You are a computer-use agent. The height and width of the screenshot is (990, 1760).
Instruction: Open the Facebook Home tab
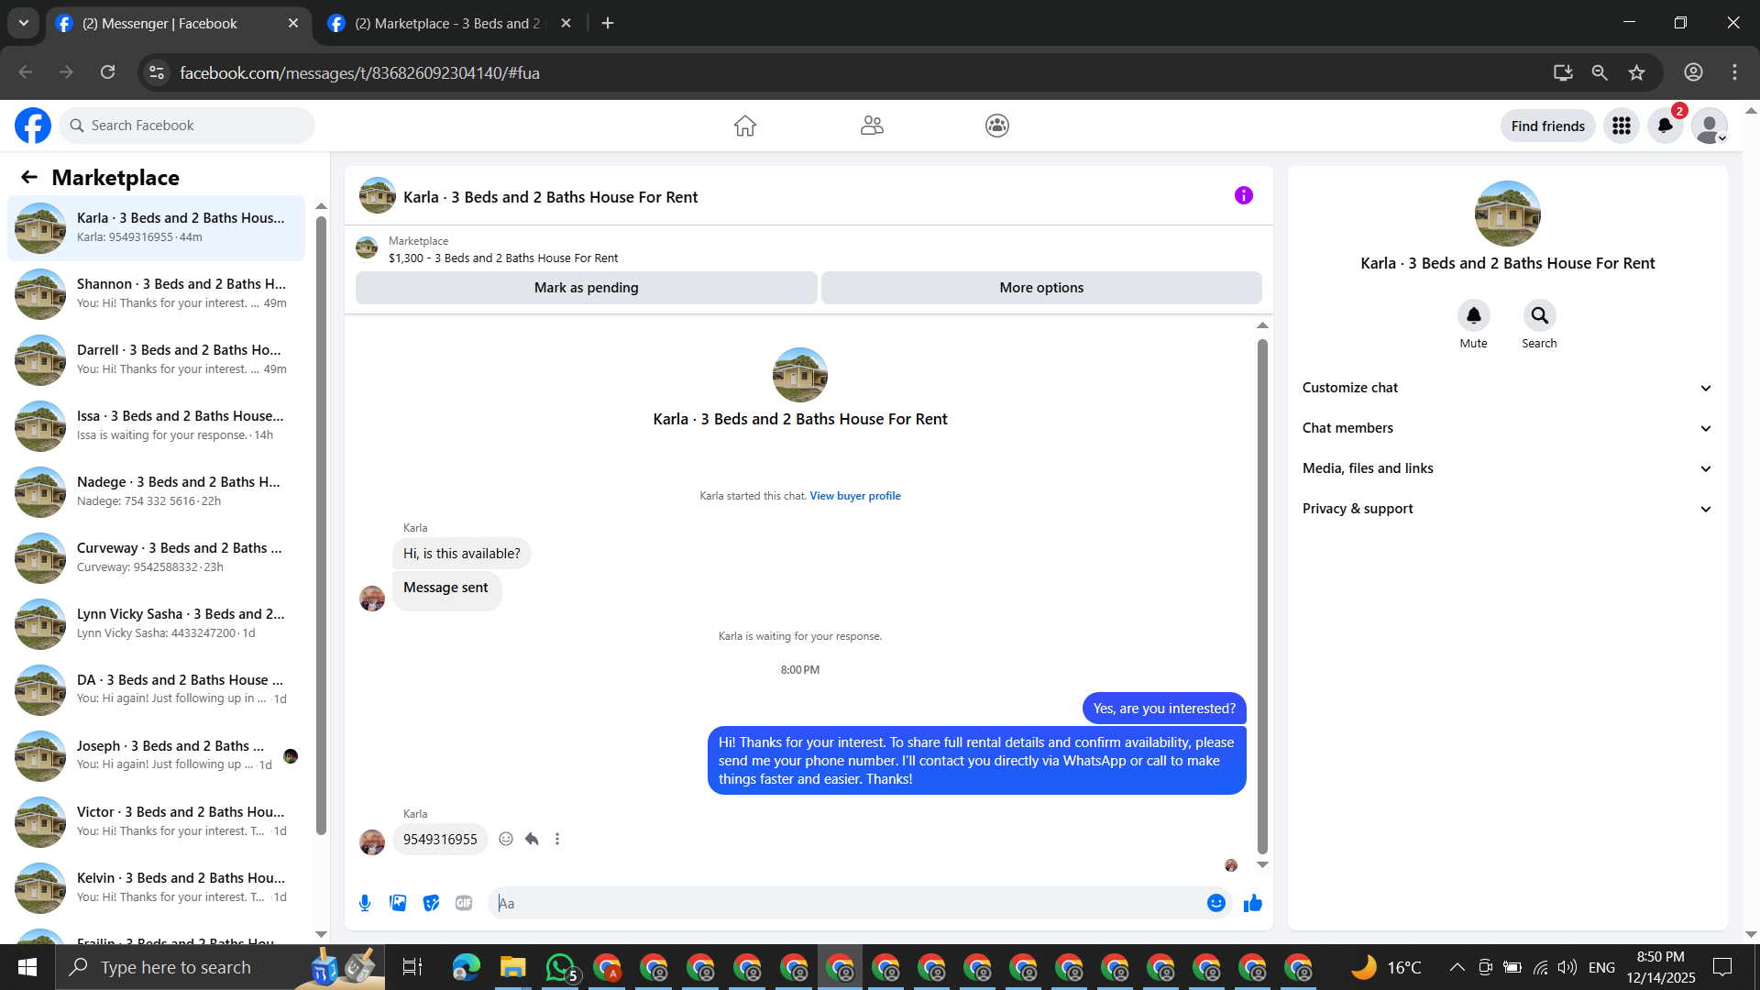(x=744, y=126)
